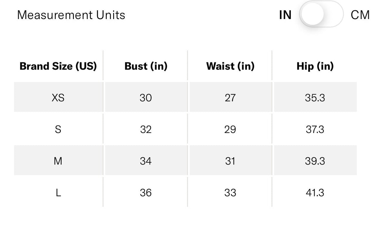Toggle the measurement units switch
This screenshot has width=387, height=234.
tap(321, 15)
